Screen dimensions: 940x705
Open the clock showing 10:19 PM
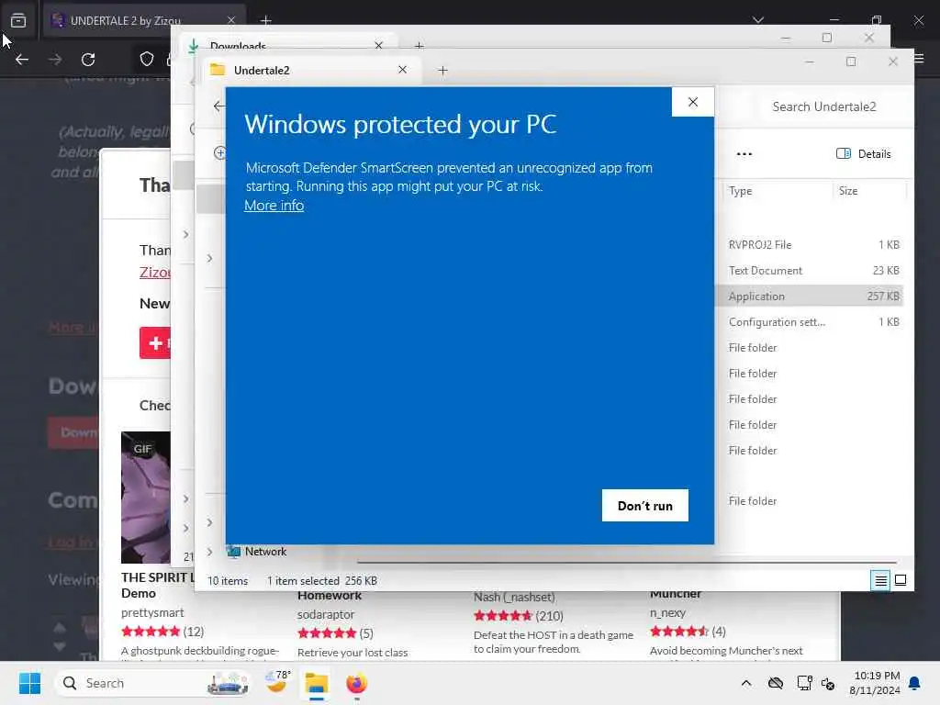pyautogui.click(x=875, y=683)
